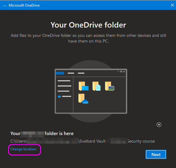The width and height of the screenshot is (176, 168).
Task: Click the "Your OneDrive folder" heading
Action: point(88,25)
